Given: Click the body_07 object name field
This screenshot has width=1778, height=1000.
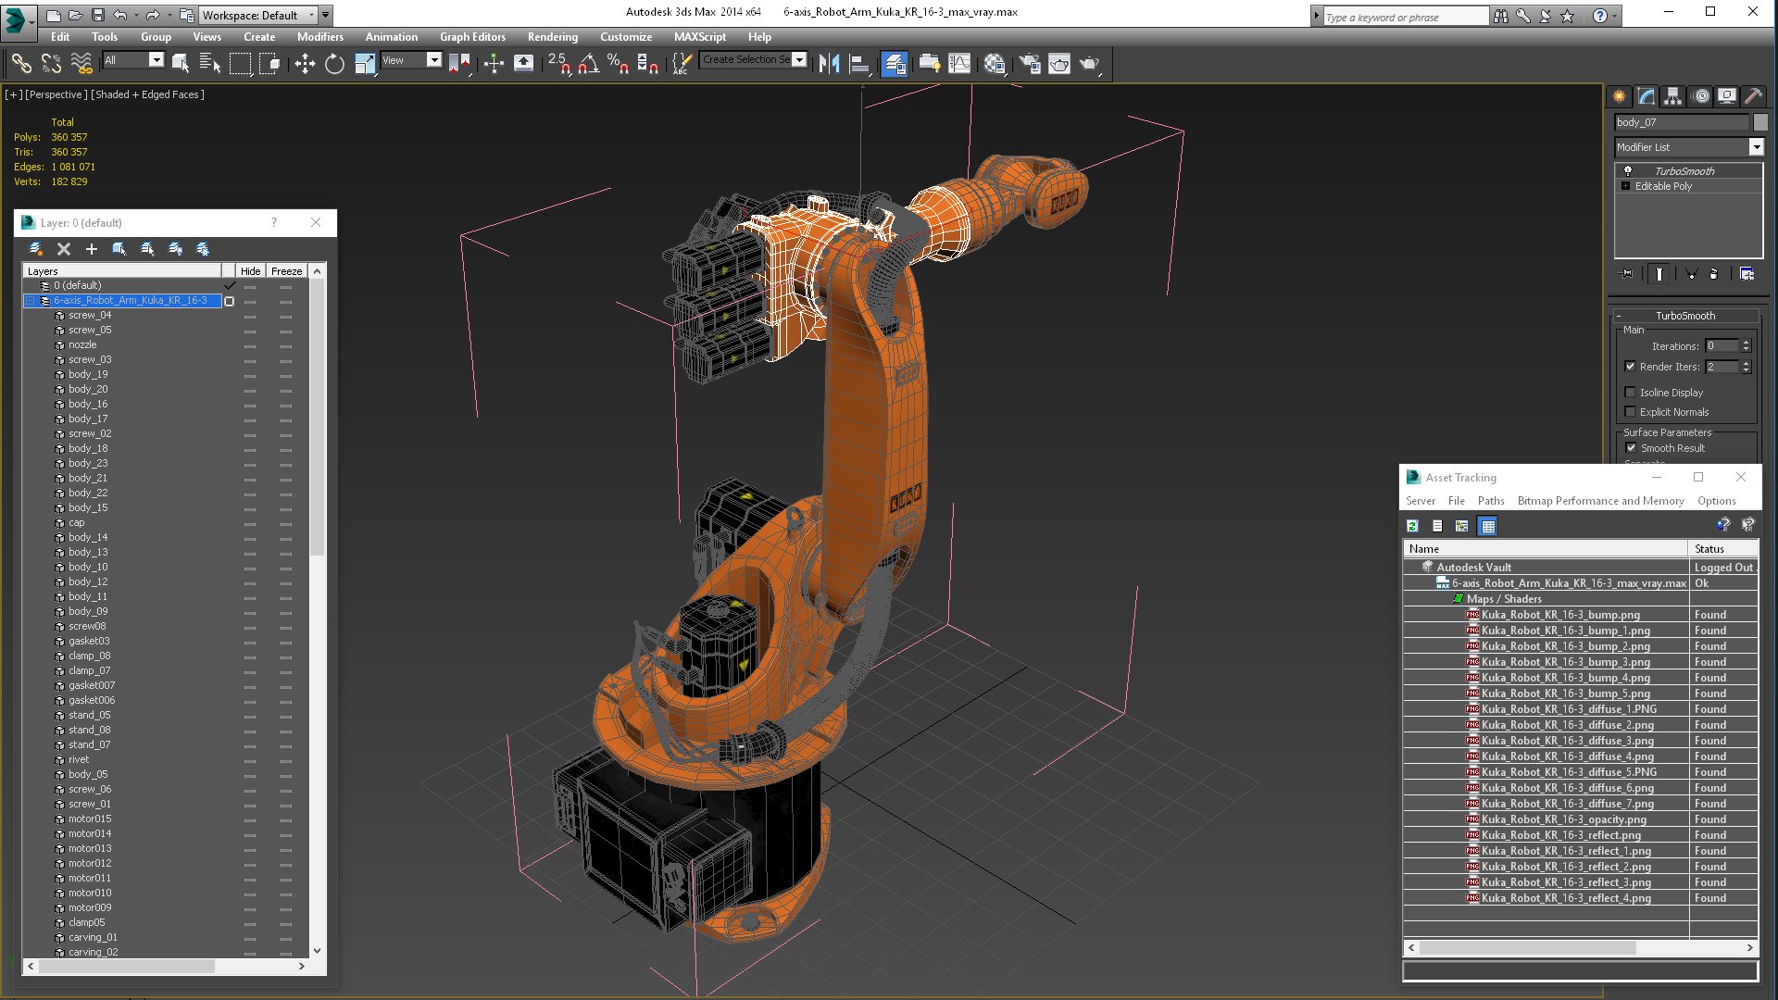Looking at the screenshot, I should click(1682, 121).
